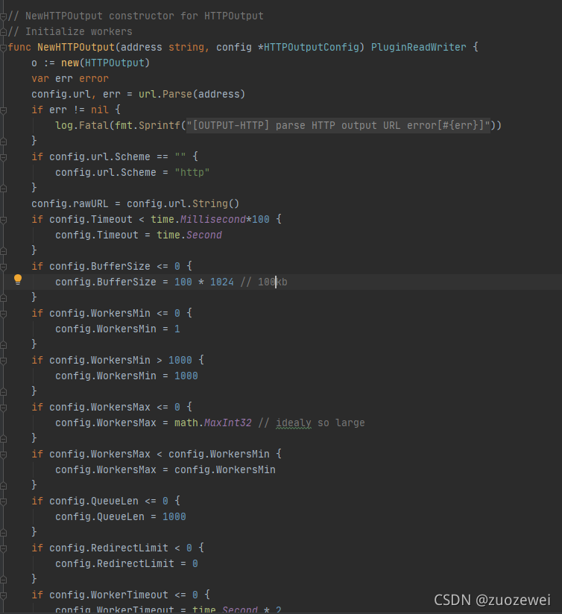The image size is (562, 614).
Task: Click 'var err error' line
Action: click(70, 79)
